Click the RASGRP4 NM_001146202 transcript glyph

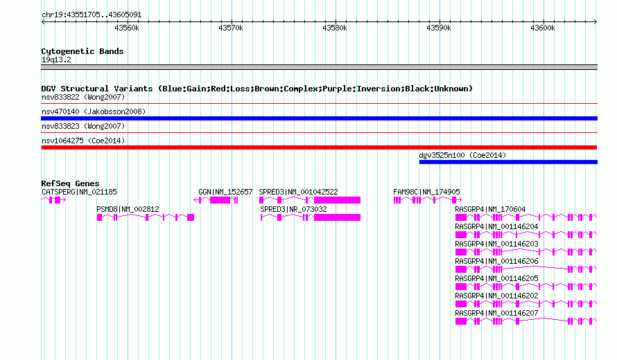tap(526, 304)
